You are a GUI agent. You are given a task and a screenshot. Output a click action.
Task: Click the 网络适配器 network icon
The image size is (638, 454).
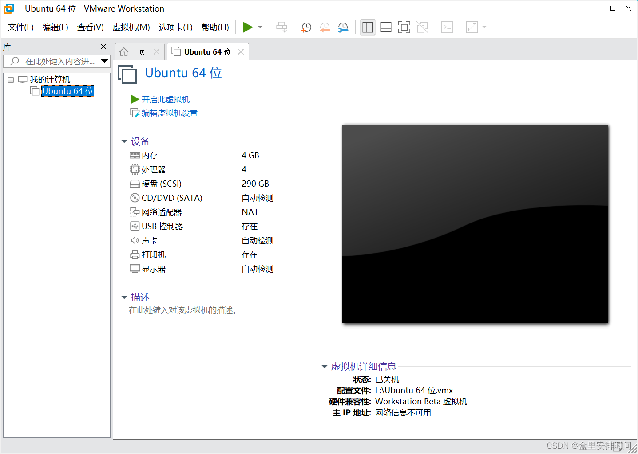pos(135,212)
